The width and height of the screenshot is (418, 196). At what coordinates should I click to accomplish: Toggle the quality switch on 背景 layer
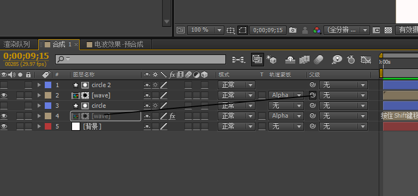tap(164, 126)
